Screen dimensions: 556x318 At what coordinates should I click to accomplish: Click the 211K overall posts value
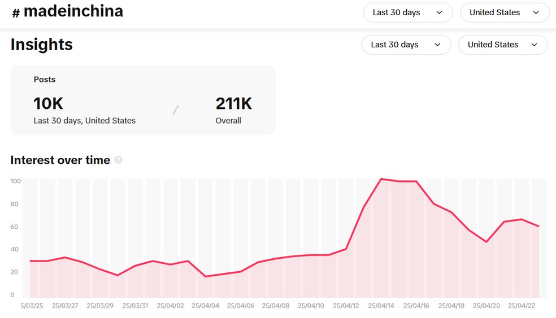click(x=234, y=104)
